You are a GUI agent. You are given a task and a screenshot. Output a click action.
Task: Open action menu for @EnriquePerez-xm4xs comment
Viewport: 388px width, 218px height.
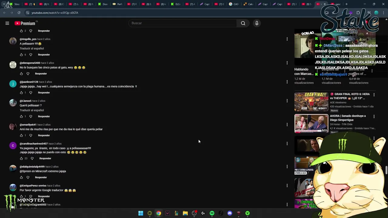287,186
